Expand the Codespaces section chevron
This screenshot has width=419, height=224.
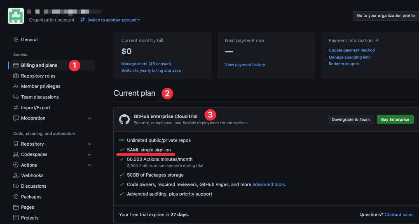point(90,155)
